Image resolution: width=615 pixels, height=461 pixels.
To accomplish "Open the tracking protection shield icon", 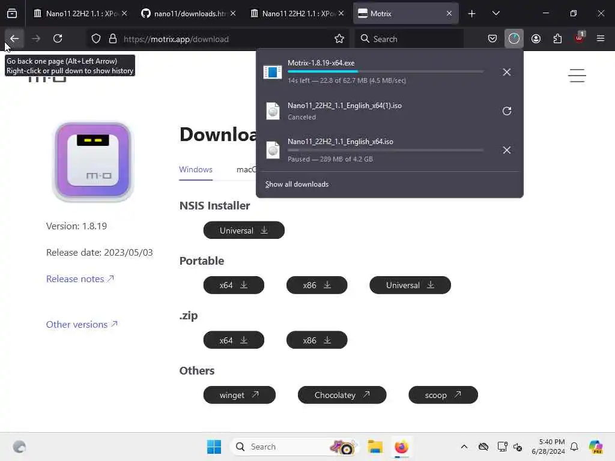I will [96, 39].
